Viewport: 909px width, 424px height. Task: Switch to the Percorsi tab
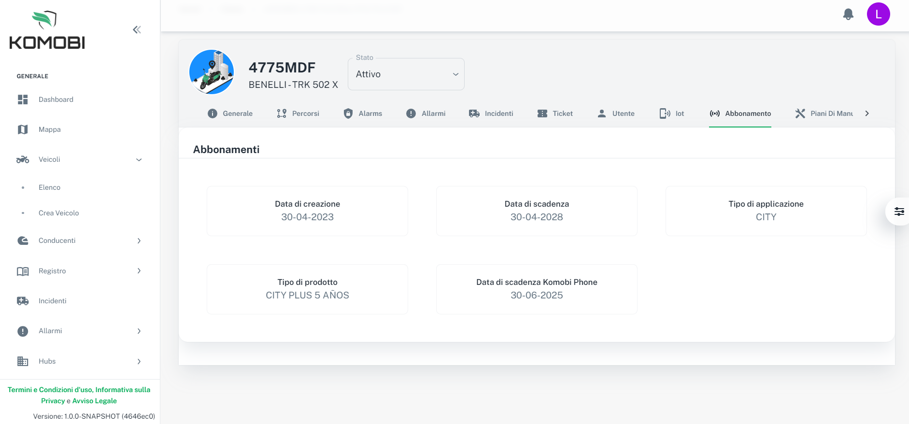(x=298, y=113)
